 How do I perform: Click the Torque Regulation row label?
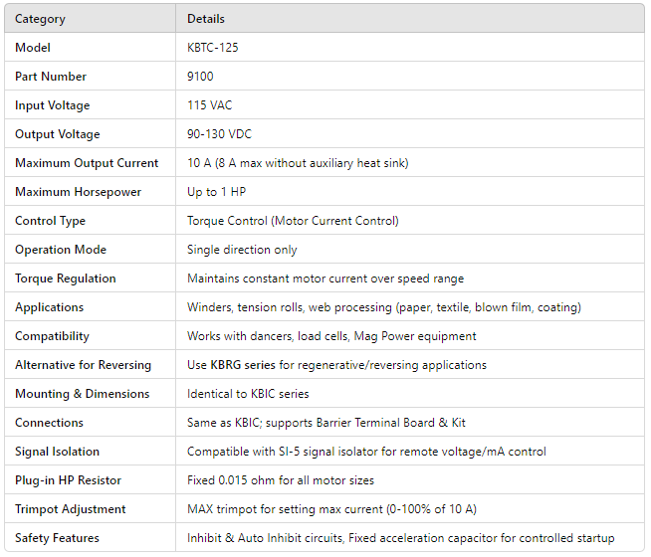point(66,278)
